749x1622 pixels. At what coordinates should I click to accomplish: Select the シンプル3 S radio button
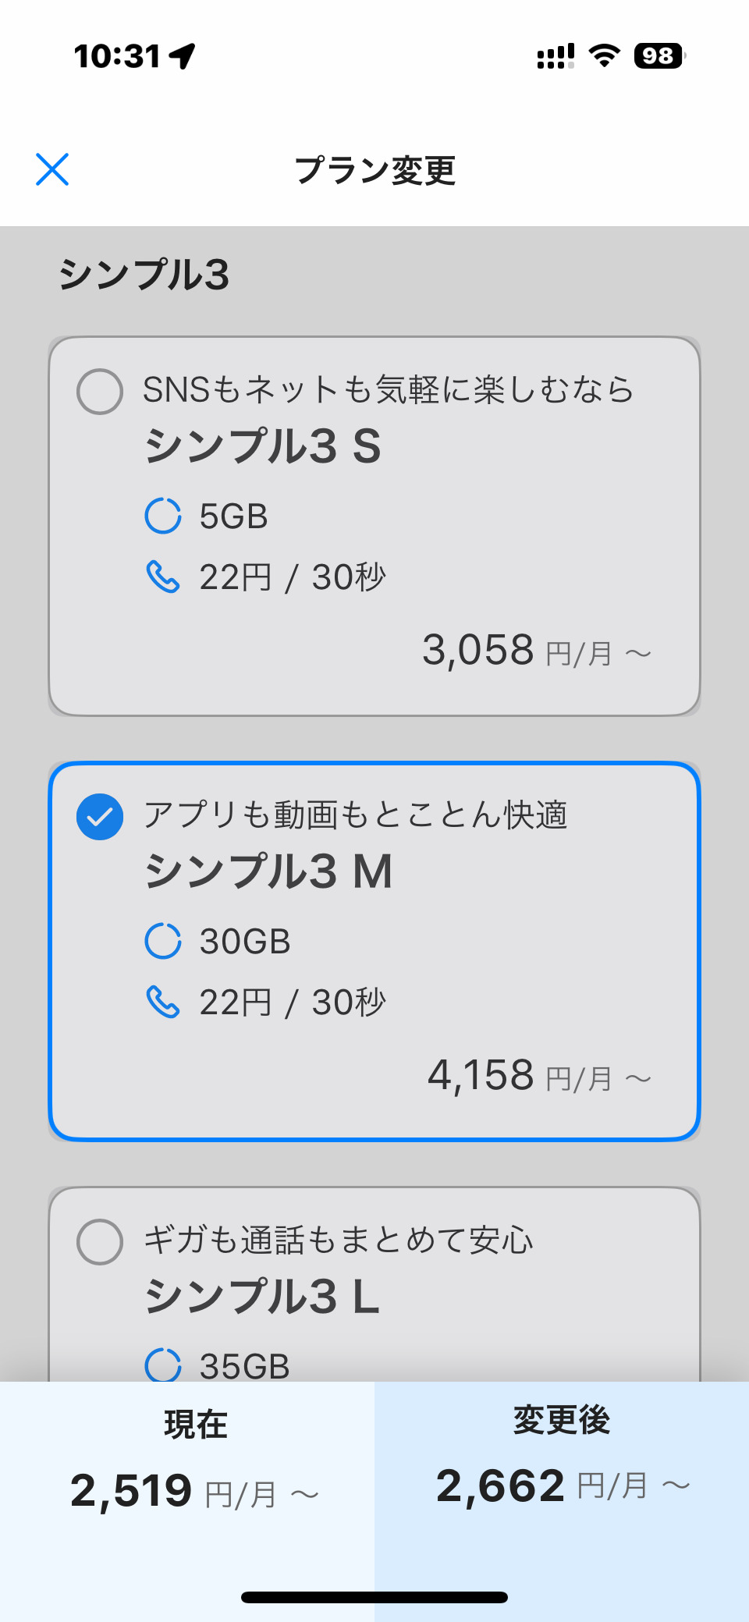tap(100, 391)
